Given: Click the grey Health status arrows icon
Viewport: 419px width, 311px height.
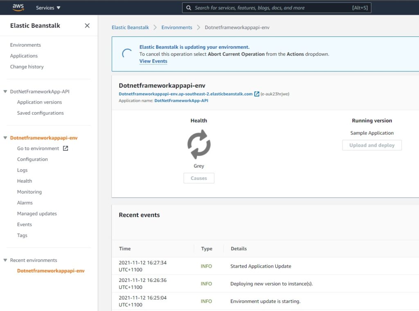Looking at the screenshot, I should click(199, 143).
